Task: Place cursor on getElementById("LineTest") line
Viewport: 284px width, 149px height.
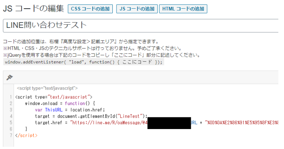Action: 91,116
